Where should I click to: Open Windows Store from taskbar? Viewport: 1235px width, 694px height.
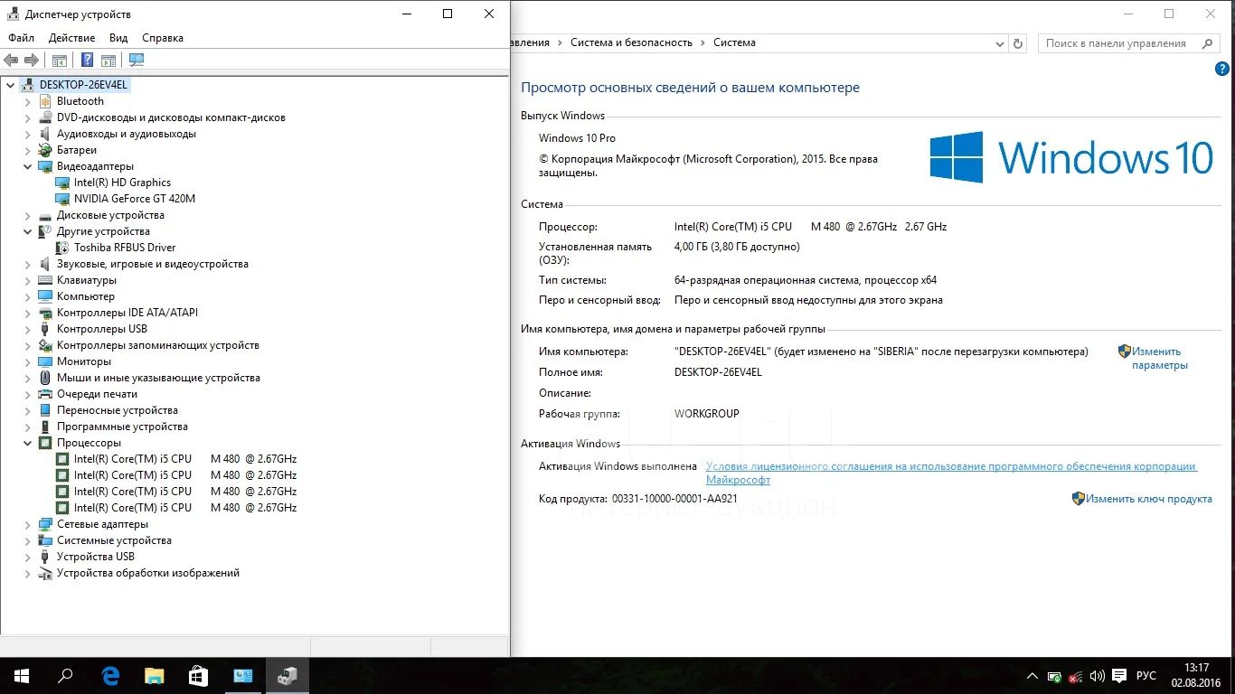[199, 676]
